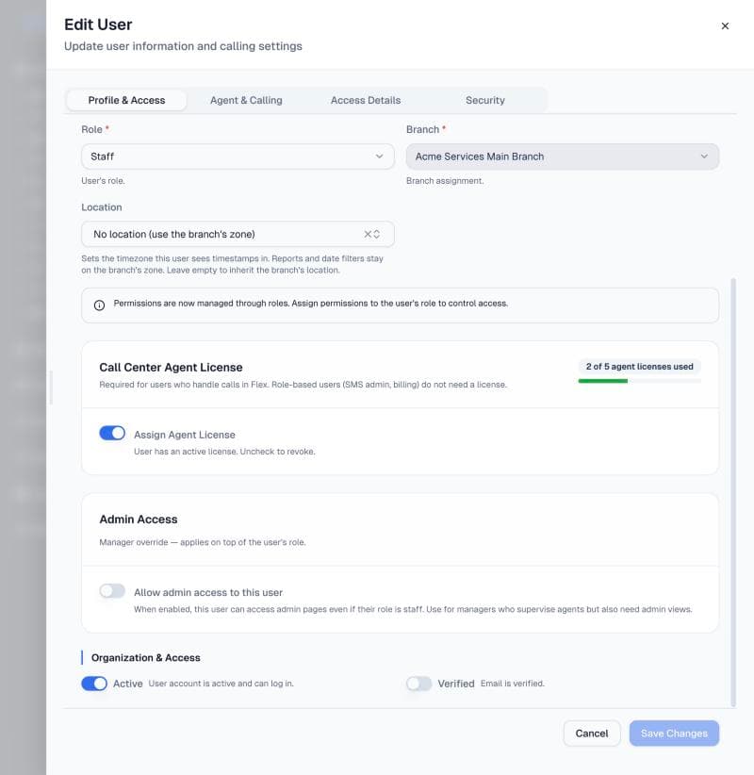The width and height of the screenshot is (754, 775).
Task: Select the Security tab
Action: click(485, 100)
